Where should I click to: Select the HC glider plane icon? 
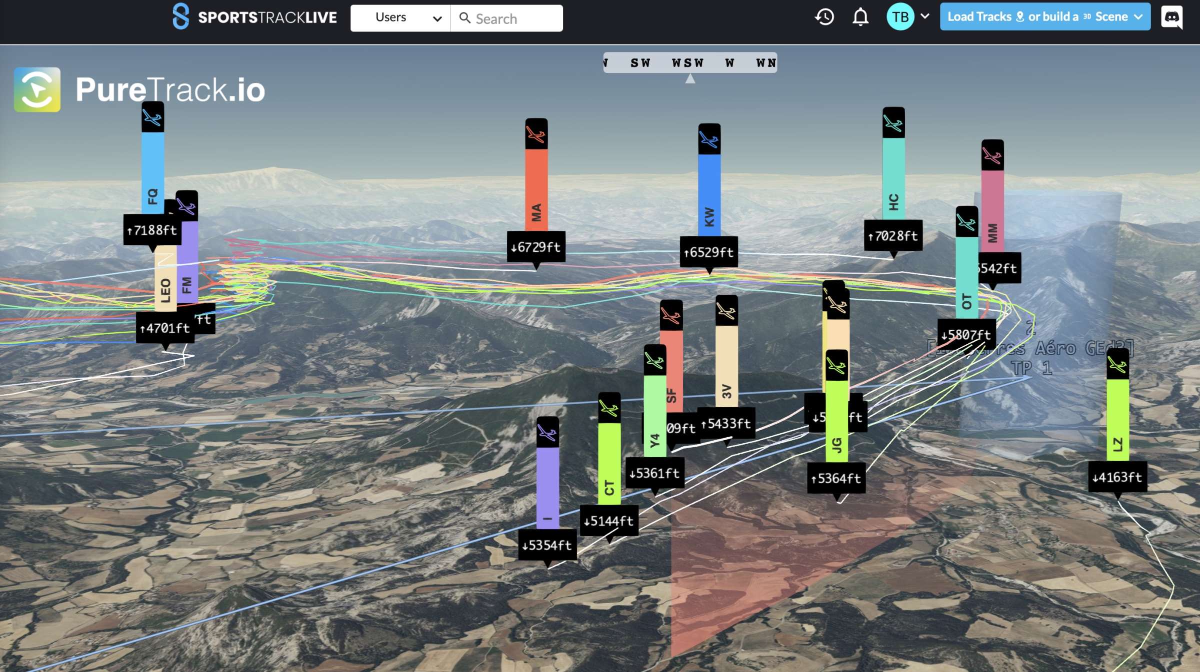(x=893, y=123)
